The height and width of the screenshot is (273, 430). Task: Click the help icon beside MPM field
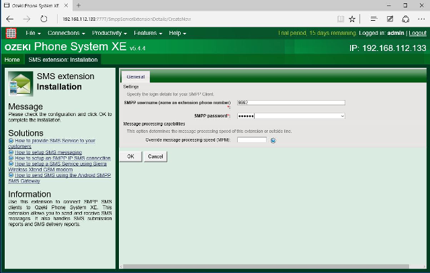point(273,140)
